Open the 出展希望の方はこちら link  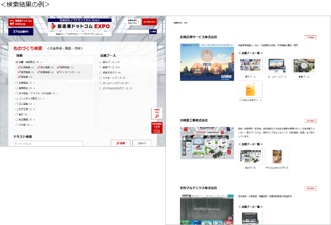(x=133, y=22)
